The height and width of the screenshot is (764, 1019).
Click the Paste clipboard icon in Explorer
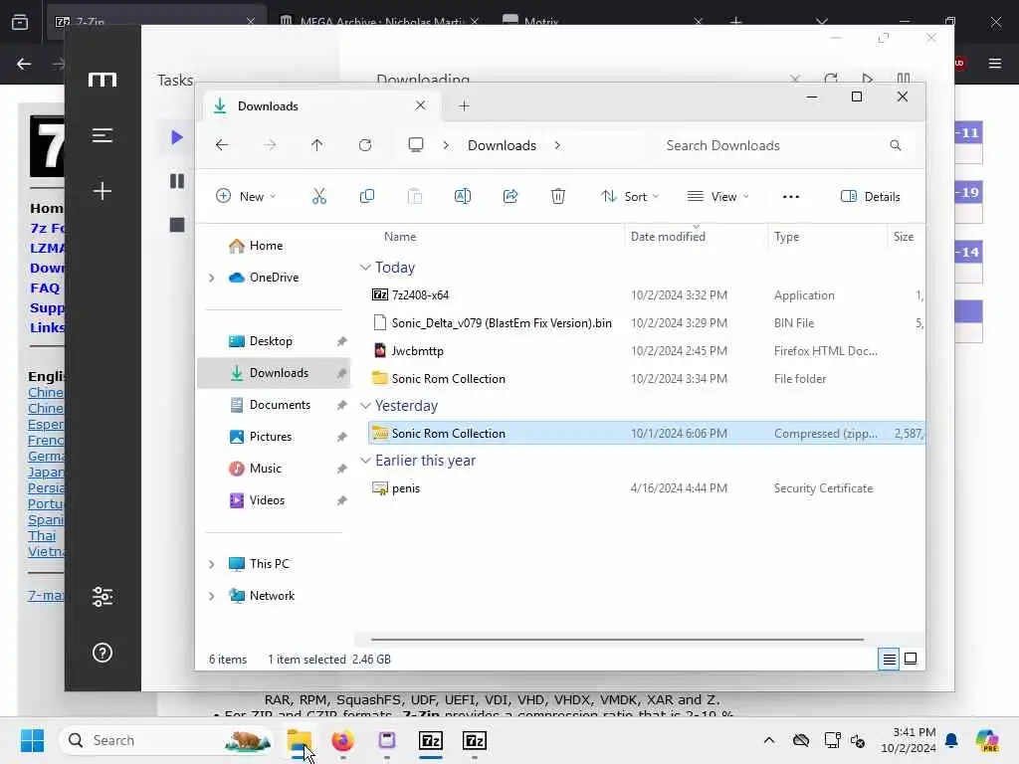tap(415, 196)
